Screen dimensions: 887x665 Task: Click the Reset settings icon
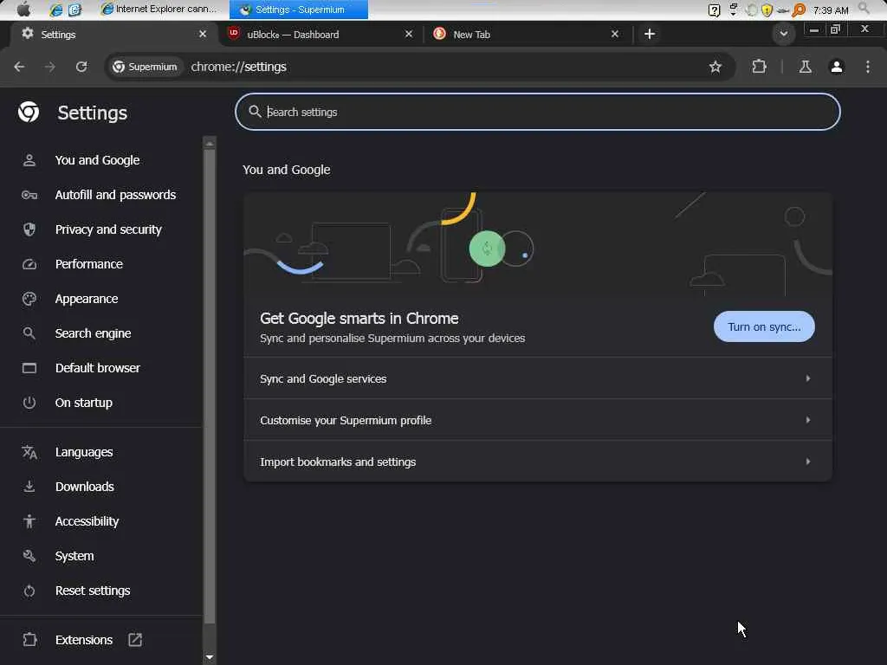(x=29, y=591)
